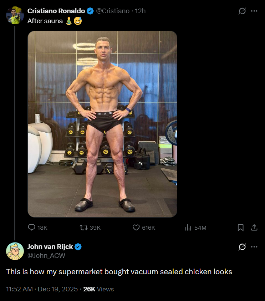Click Cristiano Ronaldo's profile avatar
This screenshot has width=265, height=301.
[x=14, y=15]
